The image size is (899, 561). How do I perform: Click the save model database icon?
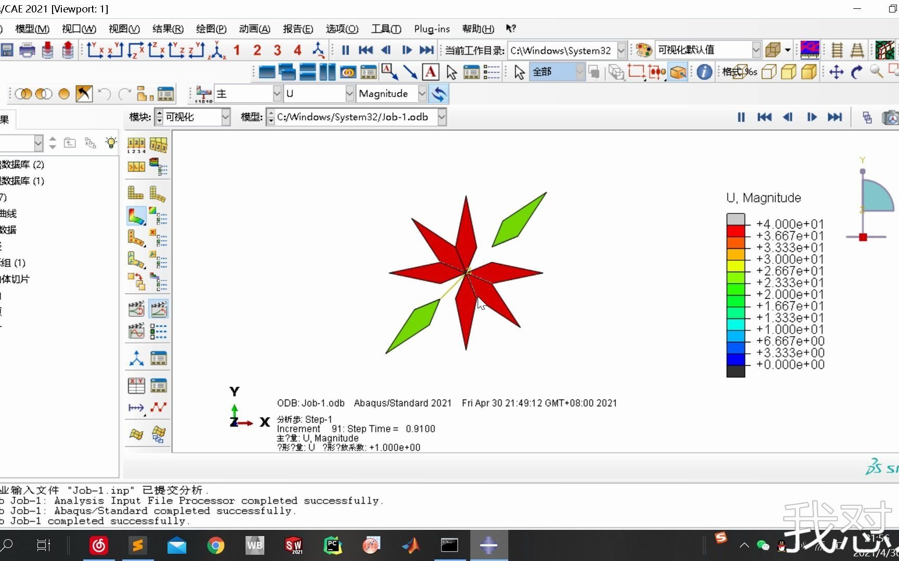coord(7,50)
